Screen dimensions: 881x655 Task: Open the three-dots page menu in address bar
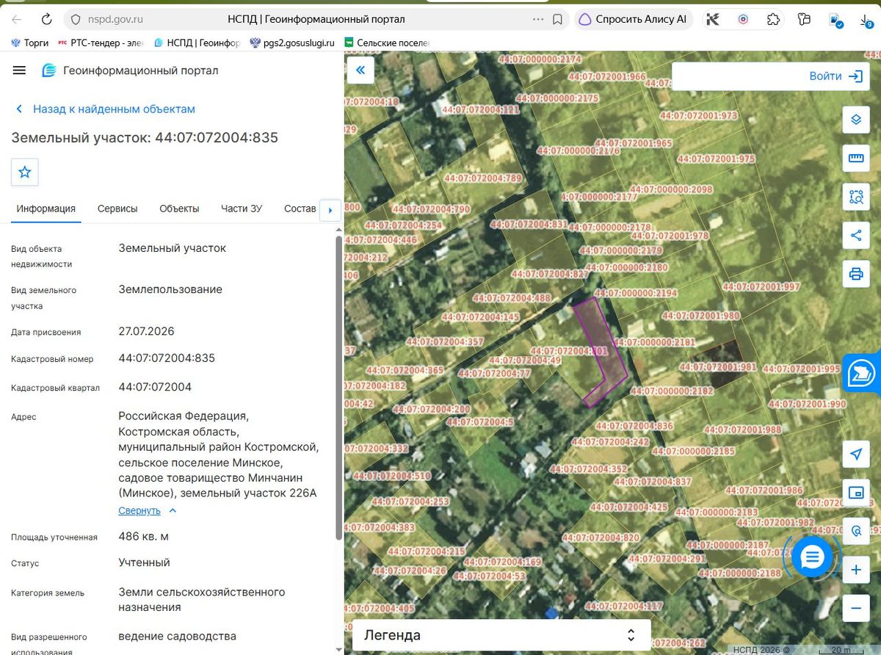click(538, 19)
